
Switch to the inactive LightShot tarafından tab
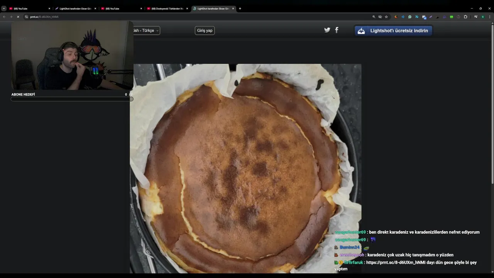[75, 8]
